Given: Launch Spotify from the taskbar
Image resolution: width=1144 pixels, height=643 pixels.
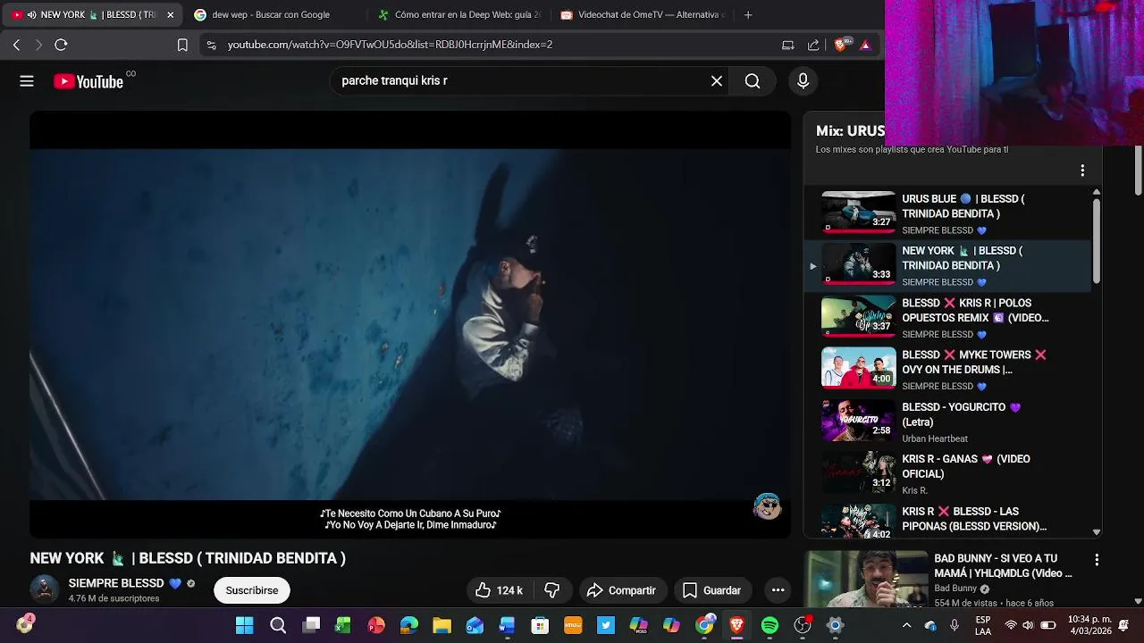Looking at the screenshot, I should pos(770,625).
